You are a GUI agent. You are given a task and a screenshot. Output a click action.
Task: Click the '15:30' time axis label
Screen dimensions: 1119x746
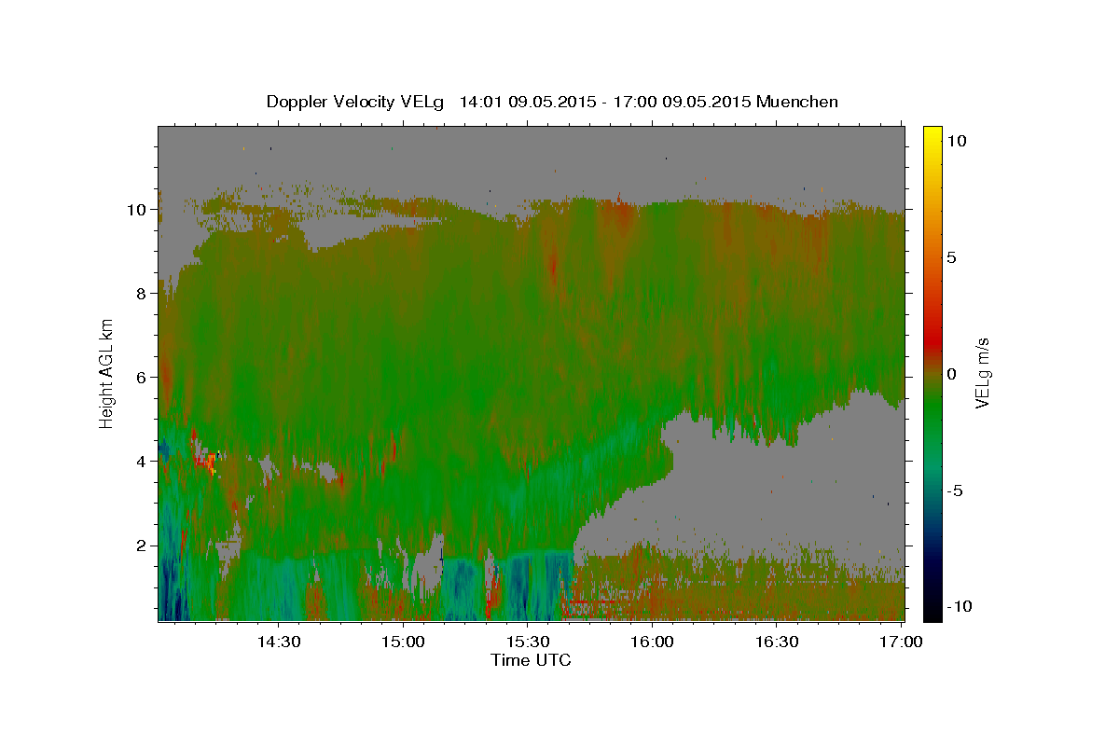tap(527, 642)
